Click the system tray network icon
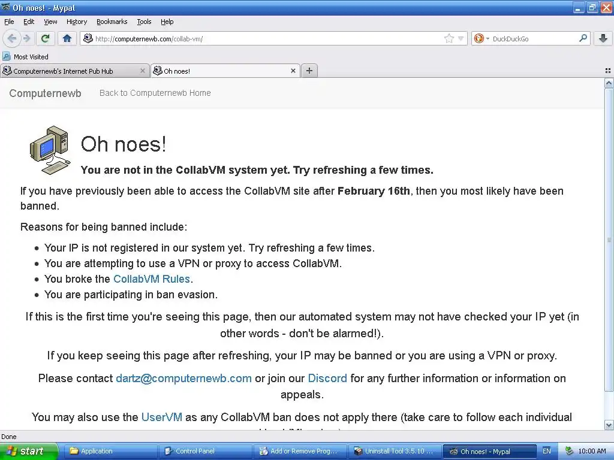The width and height of the screenshot is (614, 460). (569, 451)
